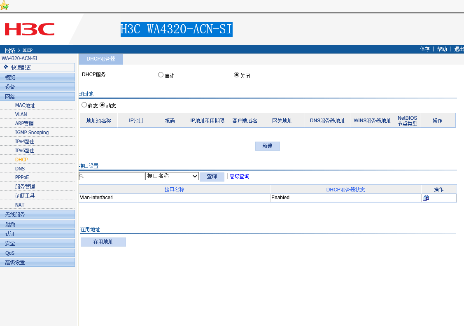Screen dimensions: 464x326
Task: Expand the 安全 sidebar section
Action: pos(37,243)
